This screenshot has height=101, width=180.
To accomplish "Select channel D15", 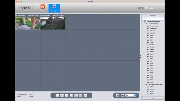I will coord(151,80).
